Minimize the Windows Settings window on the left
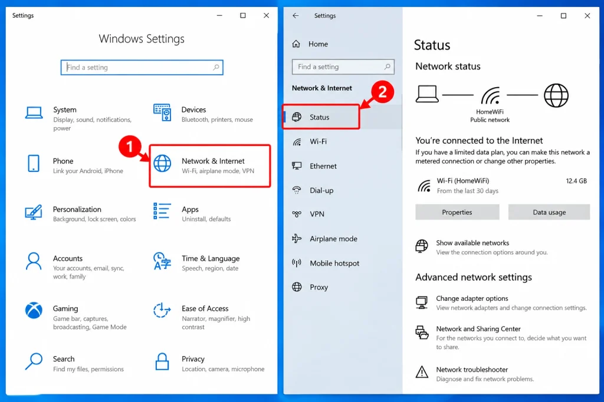The image size is (604, 402). [x=219, y=16]
